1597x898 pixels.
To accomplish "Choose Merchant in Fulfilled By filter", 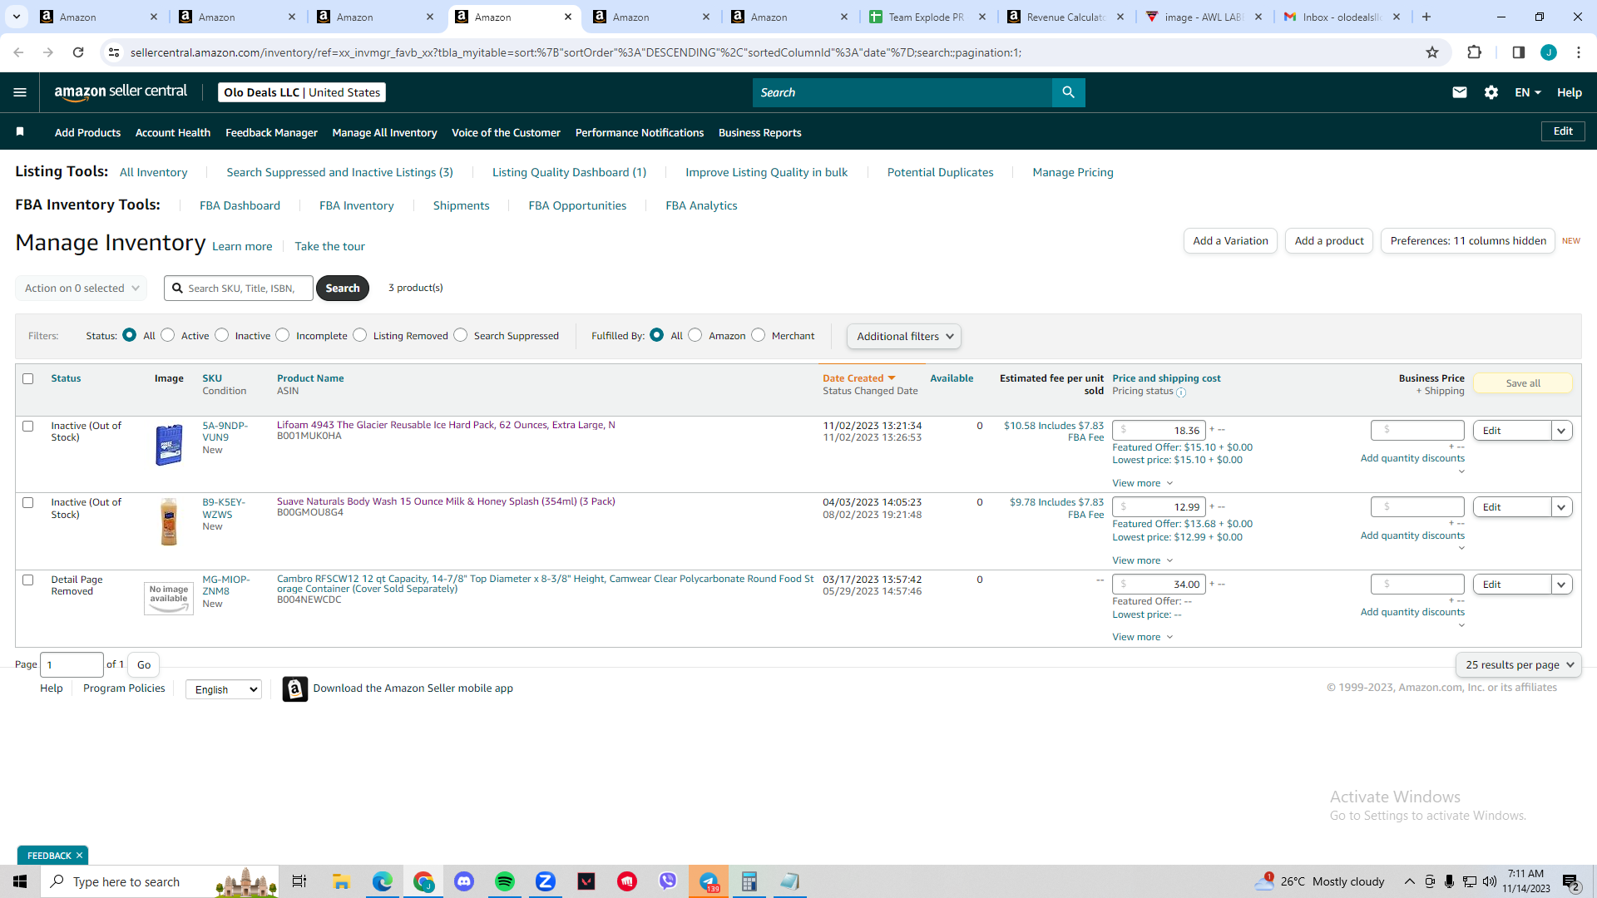I will click(759, 334).
